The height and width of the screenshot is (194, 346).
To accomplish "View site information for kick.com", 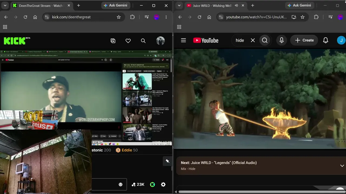I will click(47, 17).
